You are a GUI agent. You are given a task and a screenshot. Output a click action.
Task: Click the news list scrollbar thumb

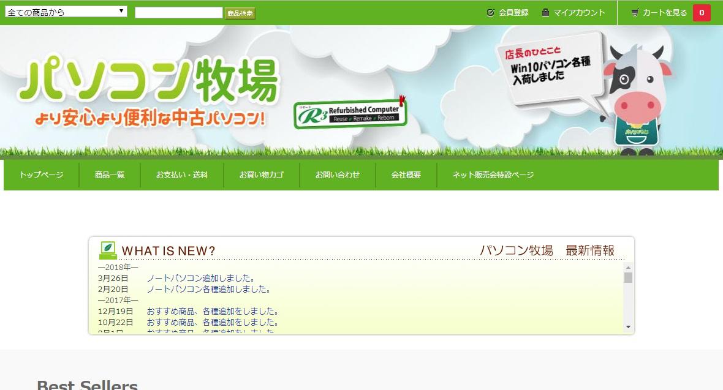tap(628, 277)
